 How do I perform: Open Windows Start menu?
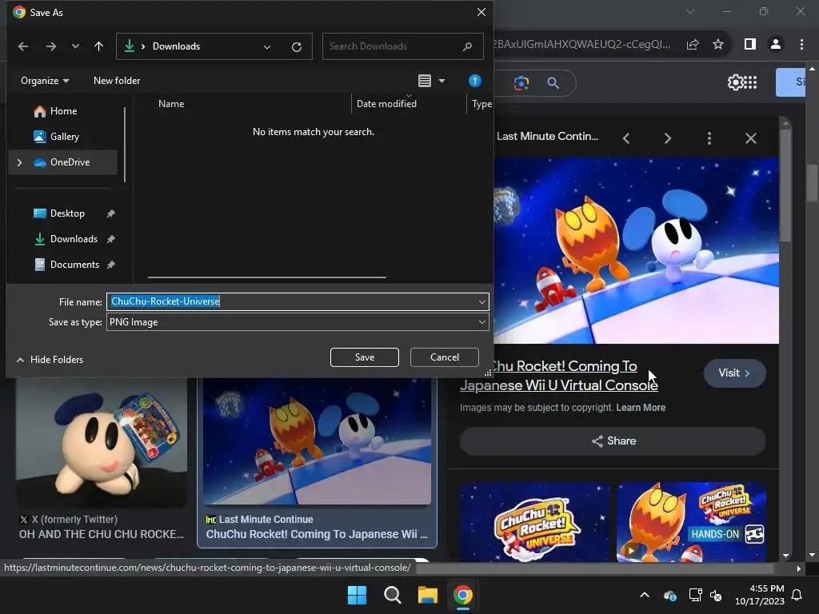[358, 595]
